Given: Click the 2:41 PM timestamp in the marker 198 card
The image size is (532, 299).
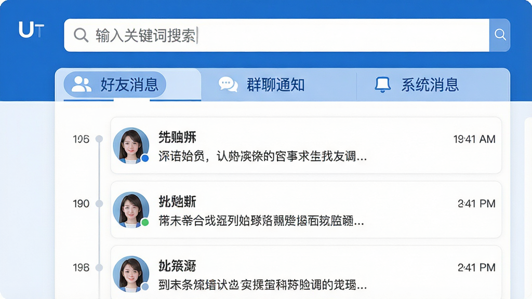Looking at the screenshot, I should pyautogui.click(x=476, y=267).
